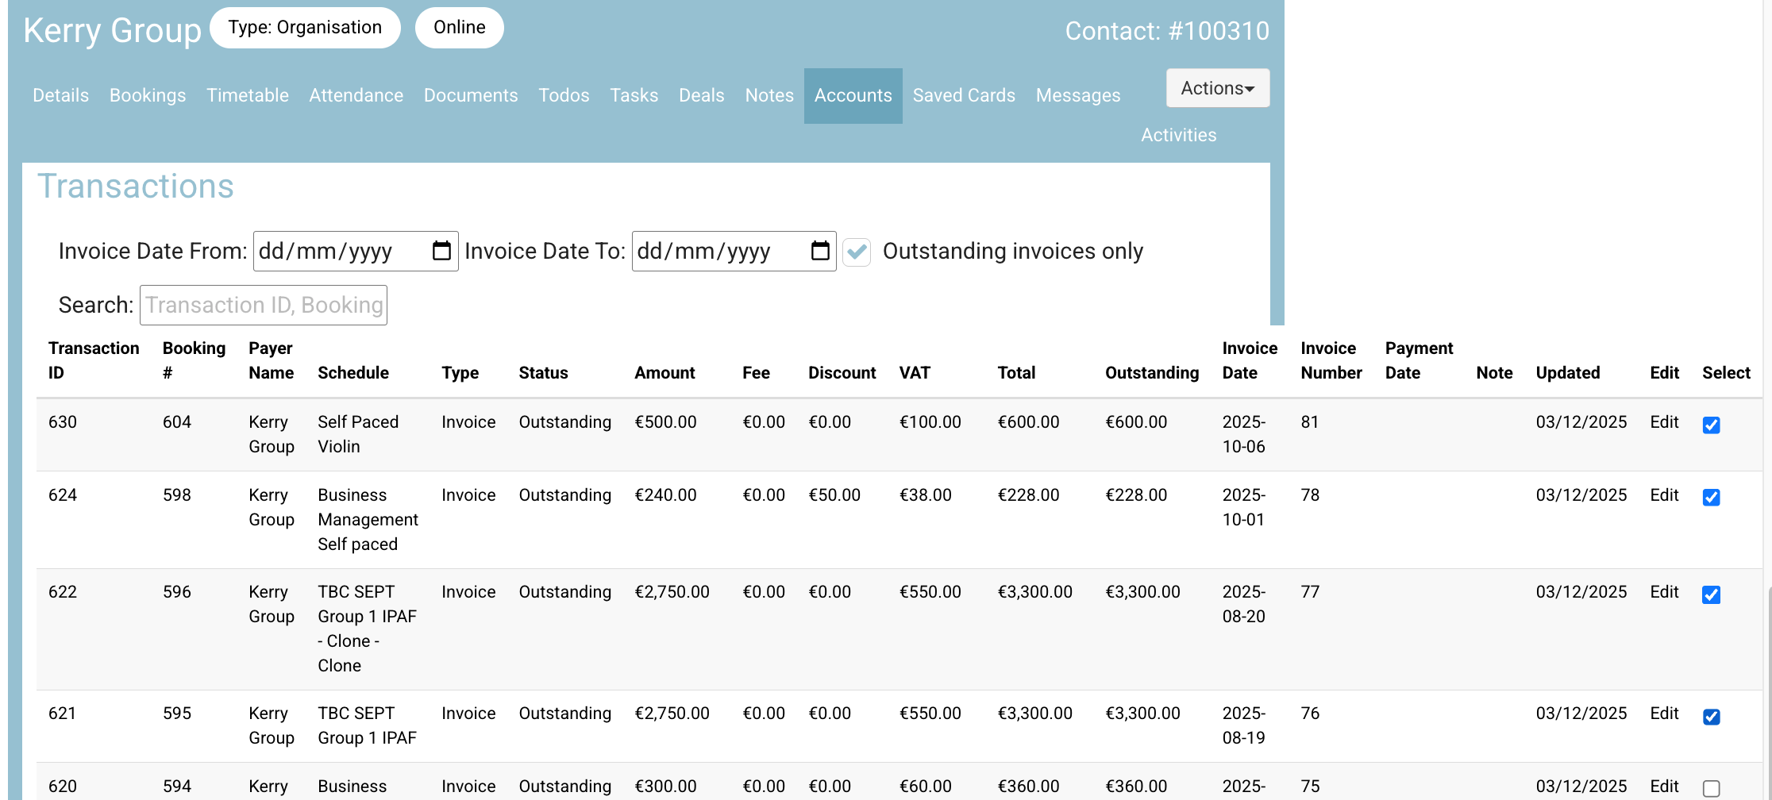Click the VAT column header

(915, 373)
